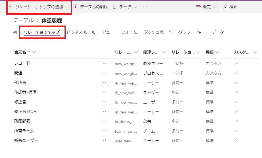This screenshot has width=262, height=158.
Task: Click business_u... relationship name cell
Action: (x=126, y=122)
